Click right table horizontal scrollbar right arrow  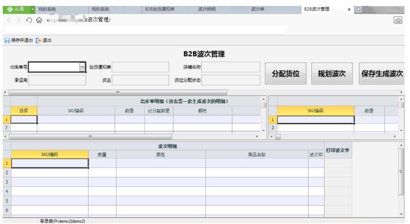395,136
